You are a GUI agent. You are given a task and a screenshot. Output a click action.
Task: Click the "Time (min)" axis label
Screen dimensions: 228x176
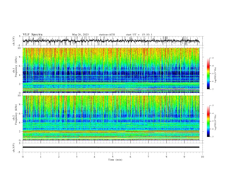pos(115,160)
